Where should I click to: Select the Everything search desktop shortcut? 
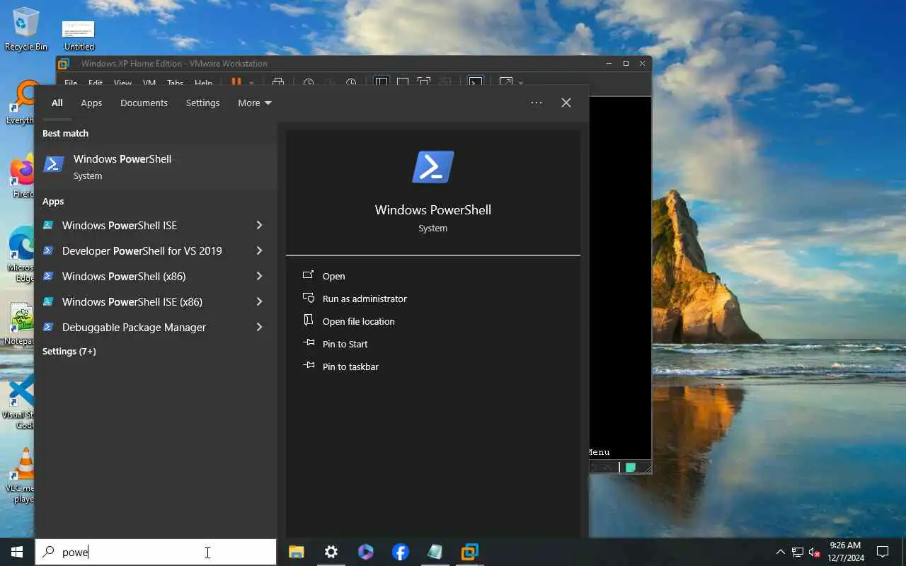coord(21,103)
